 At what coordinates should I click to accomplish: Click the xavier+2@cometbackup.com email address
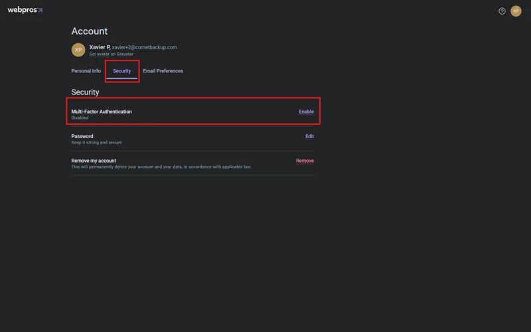point(144,48)
